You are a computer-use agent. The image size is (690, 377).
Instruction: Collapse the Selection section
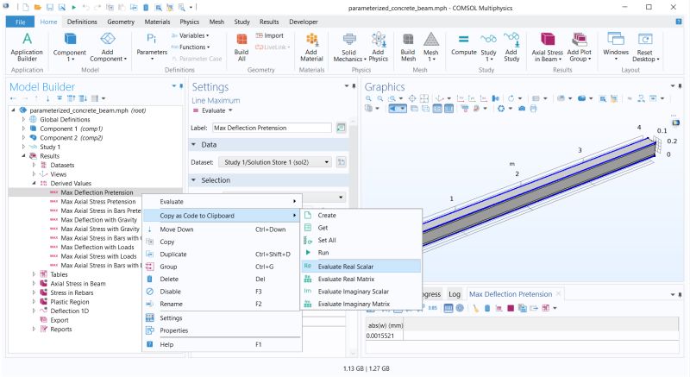click(193, 180)
